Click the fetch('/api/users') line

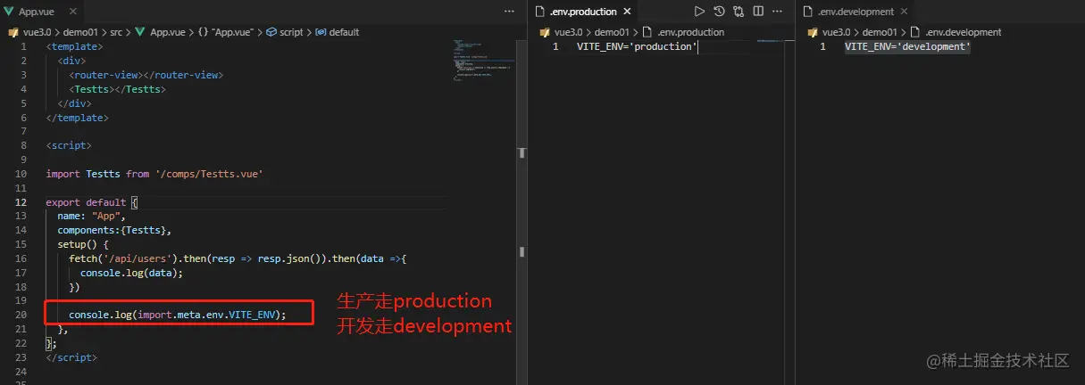(238, 258)
